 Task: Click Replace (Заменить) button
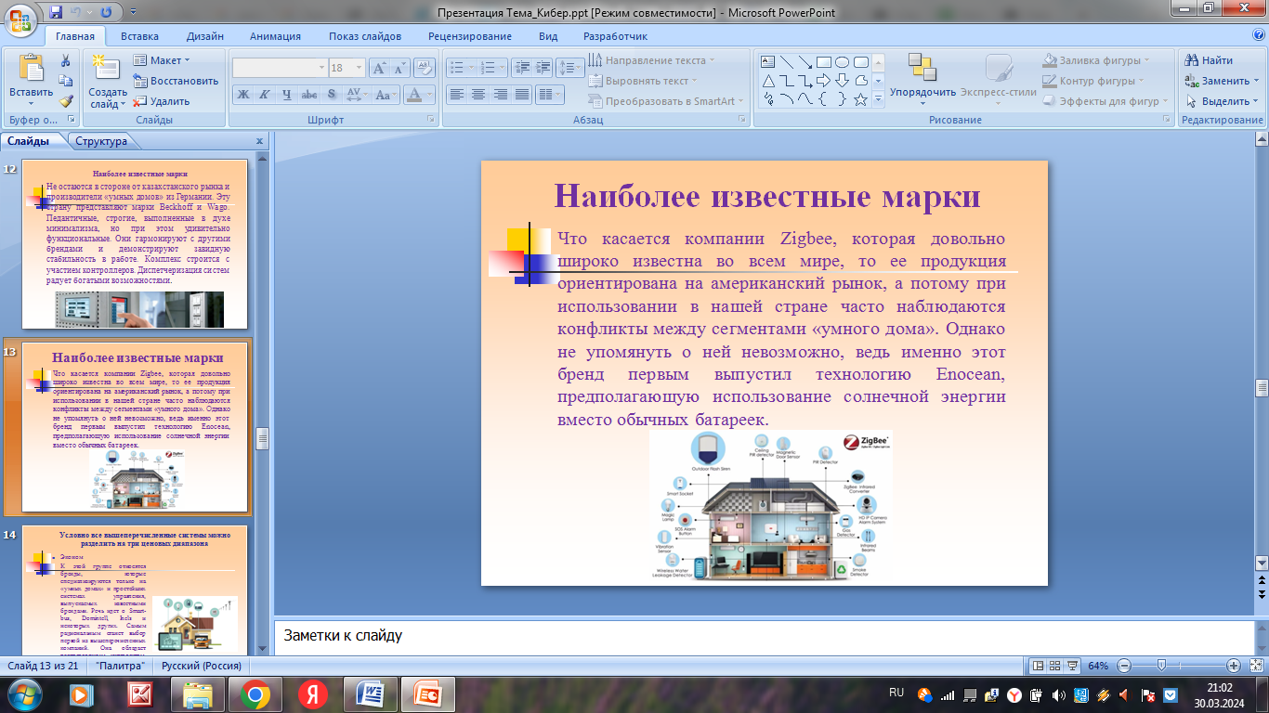pyautogui.click(x=1221, y=81)
